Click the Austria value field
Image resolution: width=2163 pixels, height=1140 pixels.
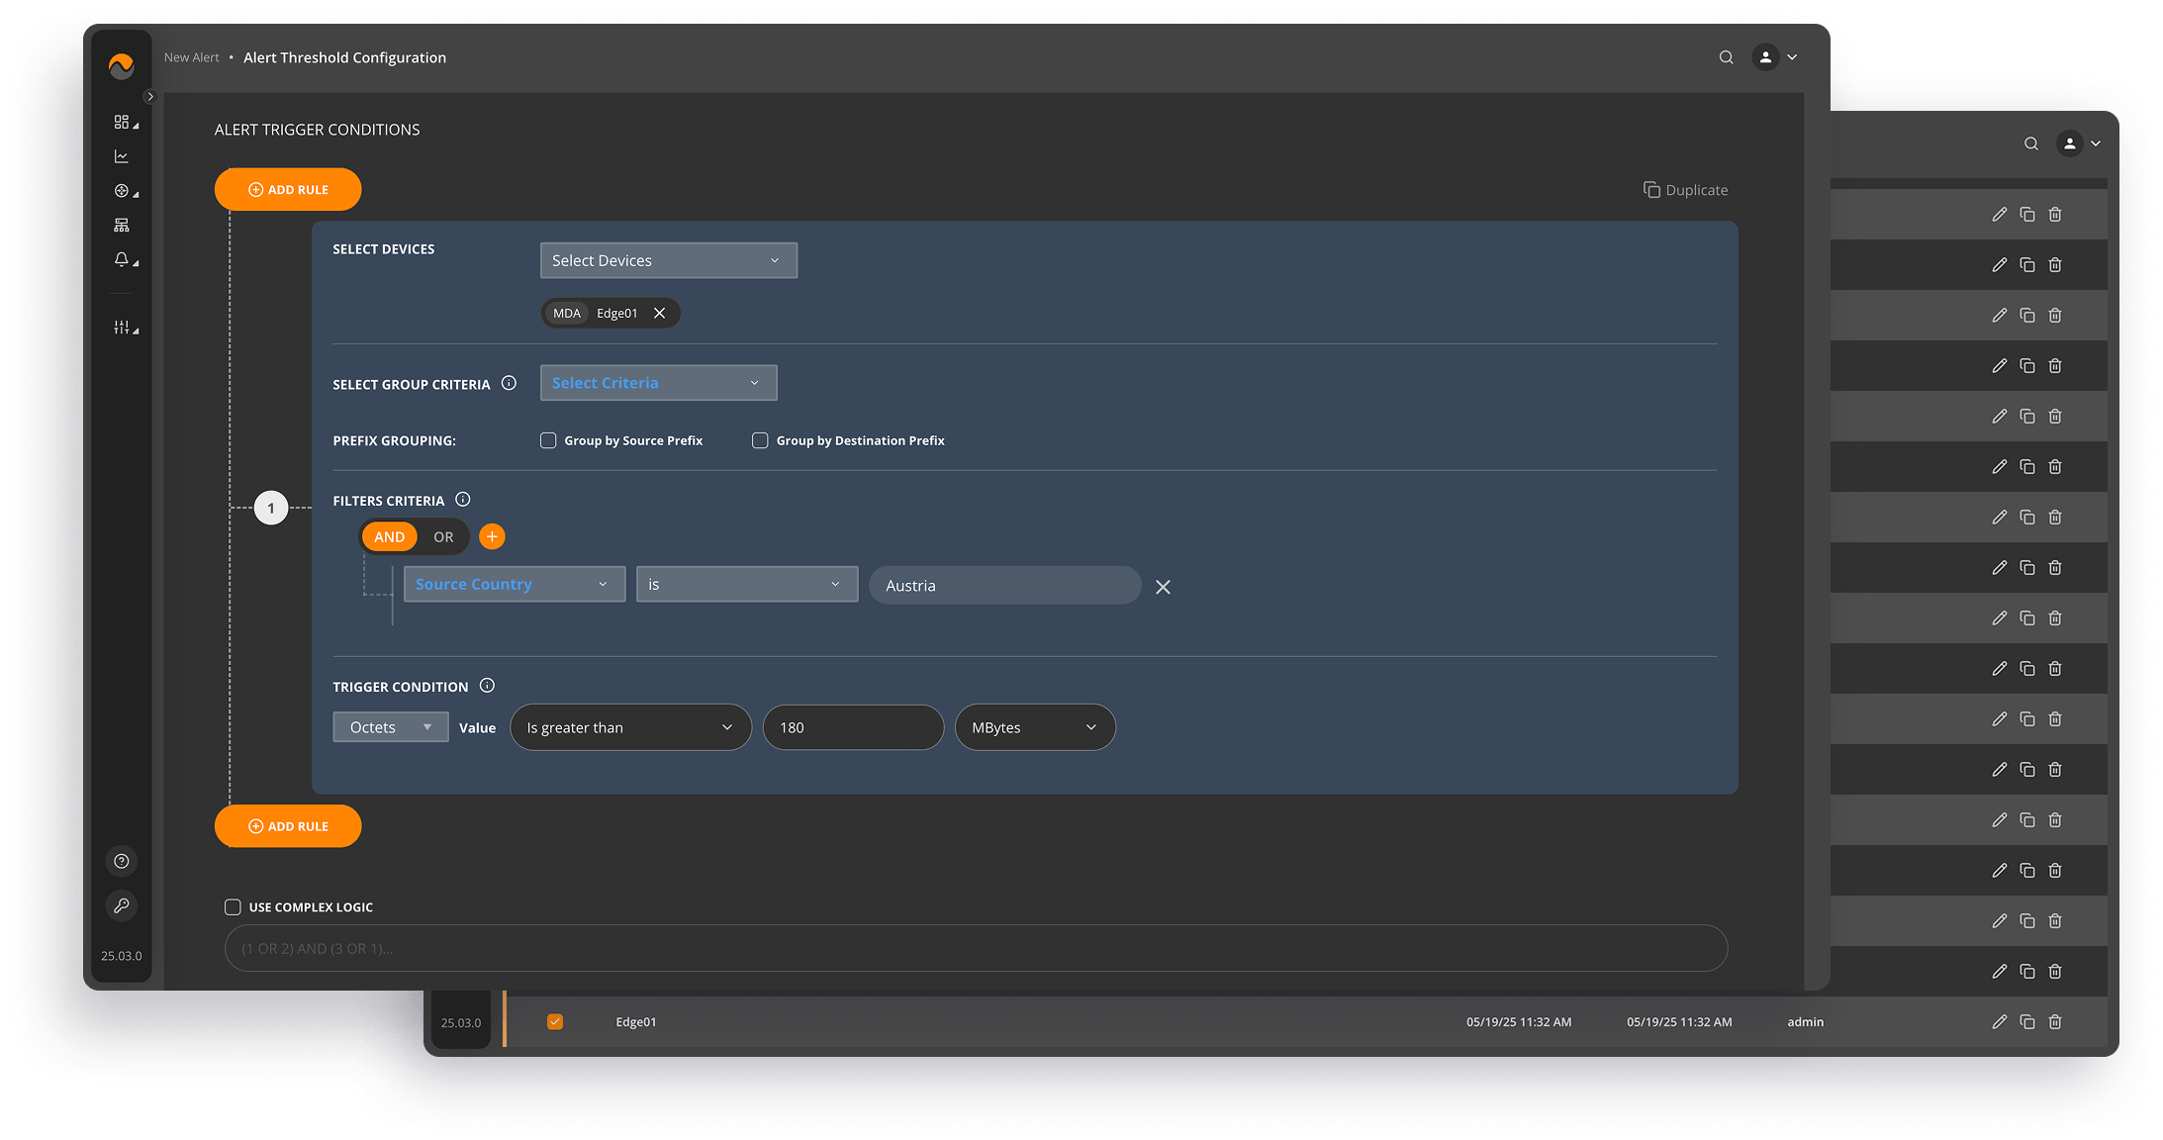pos(1005,585)
